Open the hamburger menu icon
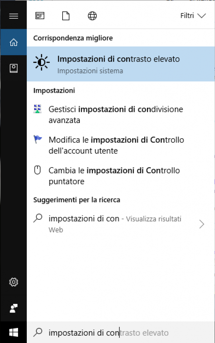The height and width of the screenshot is (343, 215). pos(13,16)
